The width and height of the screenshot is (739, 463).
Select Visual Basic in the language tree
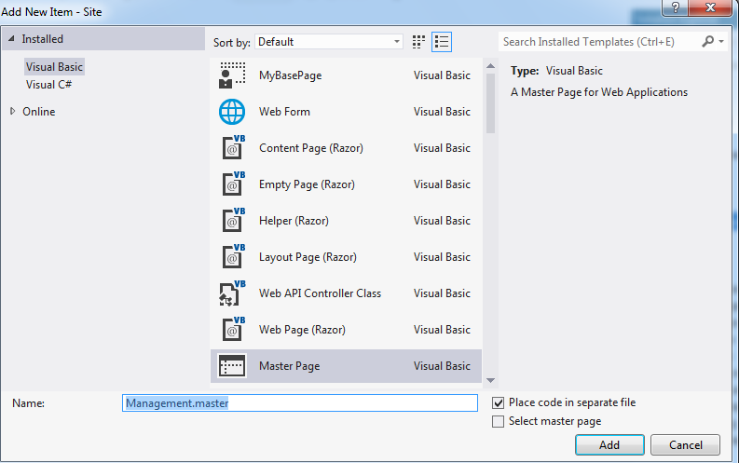pyautogui.click(x=55, y=67)
